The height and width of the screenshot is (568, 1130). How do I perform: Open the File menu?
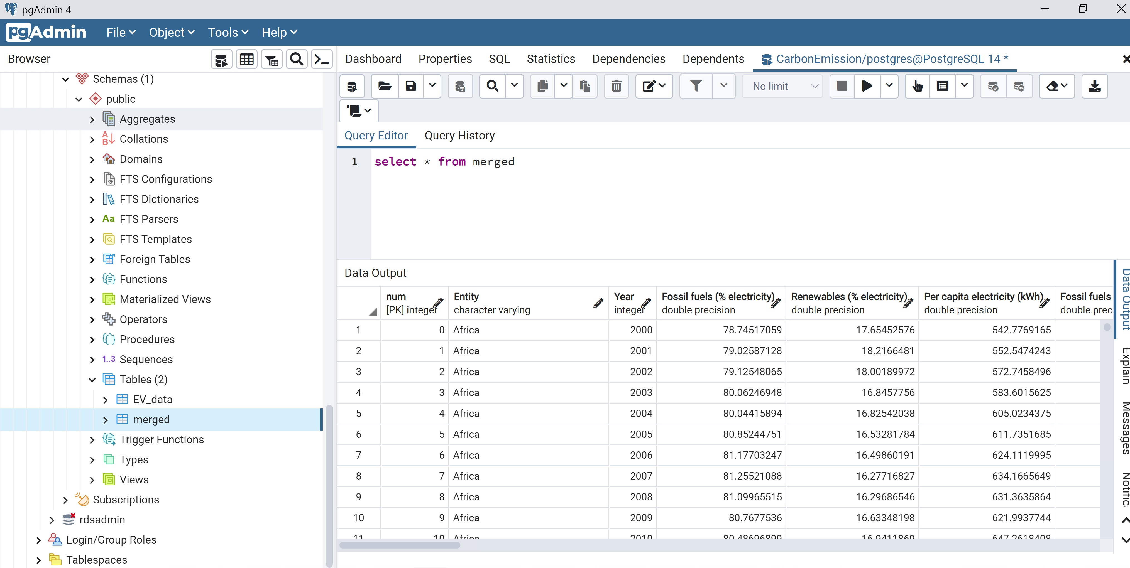121,33
